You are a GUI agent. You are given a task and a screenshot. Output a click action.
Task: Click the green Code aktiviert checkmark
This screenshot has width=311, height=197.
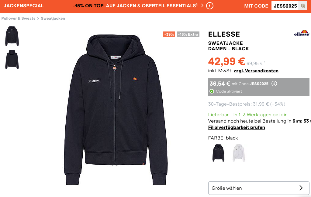212,91
